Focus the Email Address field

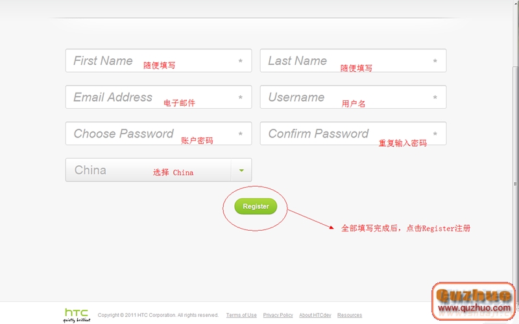click(158, 97)
